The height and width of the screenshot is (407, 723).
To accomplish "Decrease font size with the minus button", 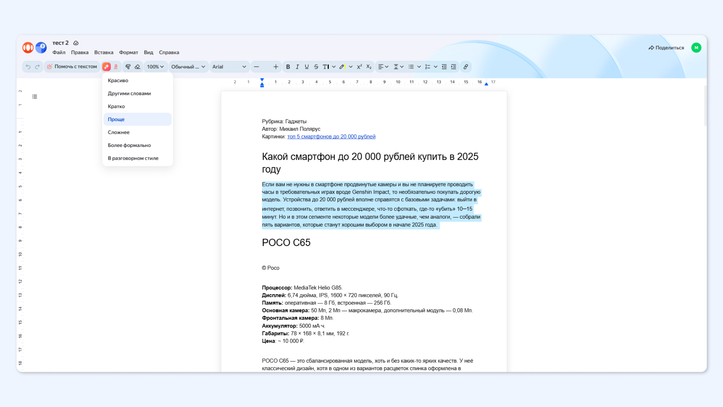I will click(x=256, y=67).
